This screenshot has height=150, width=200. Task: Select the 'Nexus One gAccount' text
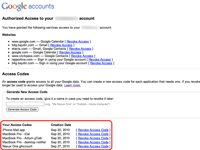pyautogui.click(x=17, y=146)
